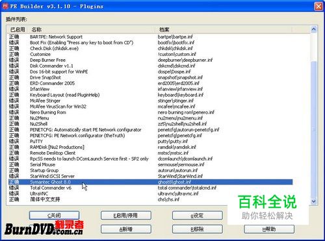Select the McAfee Stinger row

[x=151, y=101]
